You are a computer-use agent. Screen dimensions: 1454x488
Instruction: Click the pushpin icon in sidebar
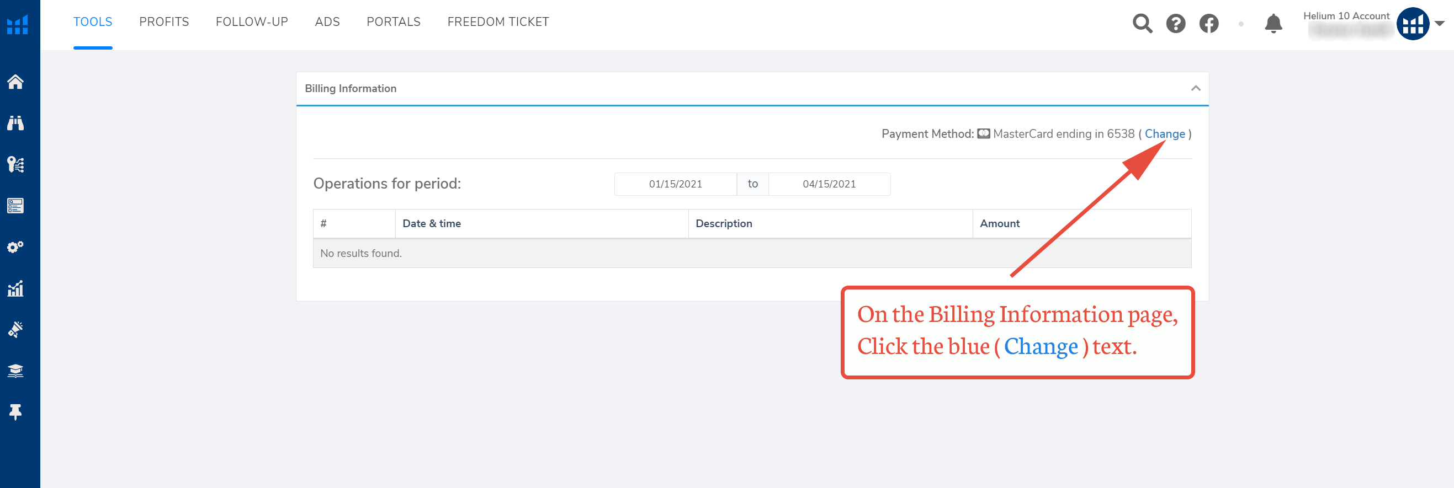[x=15, y=412]
